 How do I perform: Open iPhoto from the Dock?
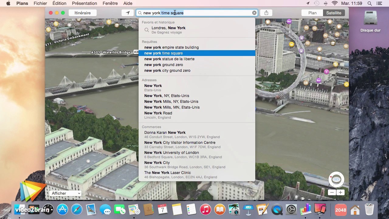tap(234, 210)
